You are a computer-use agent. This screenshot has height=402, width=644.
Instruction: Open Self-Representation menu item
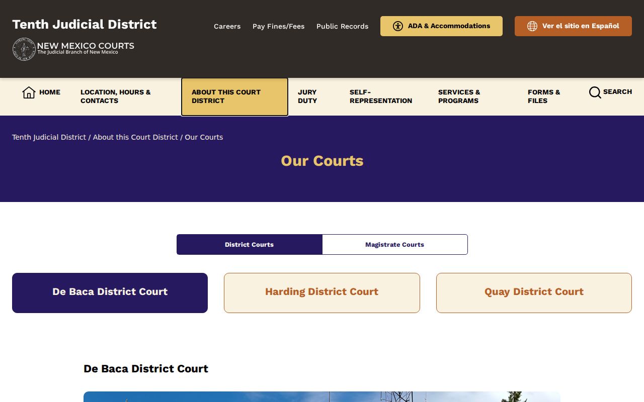pos(381,96)
